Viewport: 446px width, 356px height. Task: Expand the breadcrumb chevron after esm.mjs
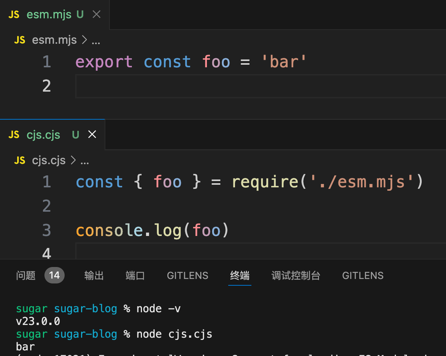(84, 40)
